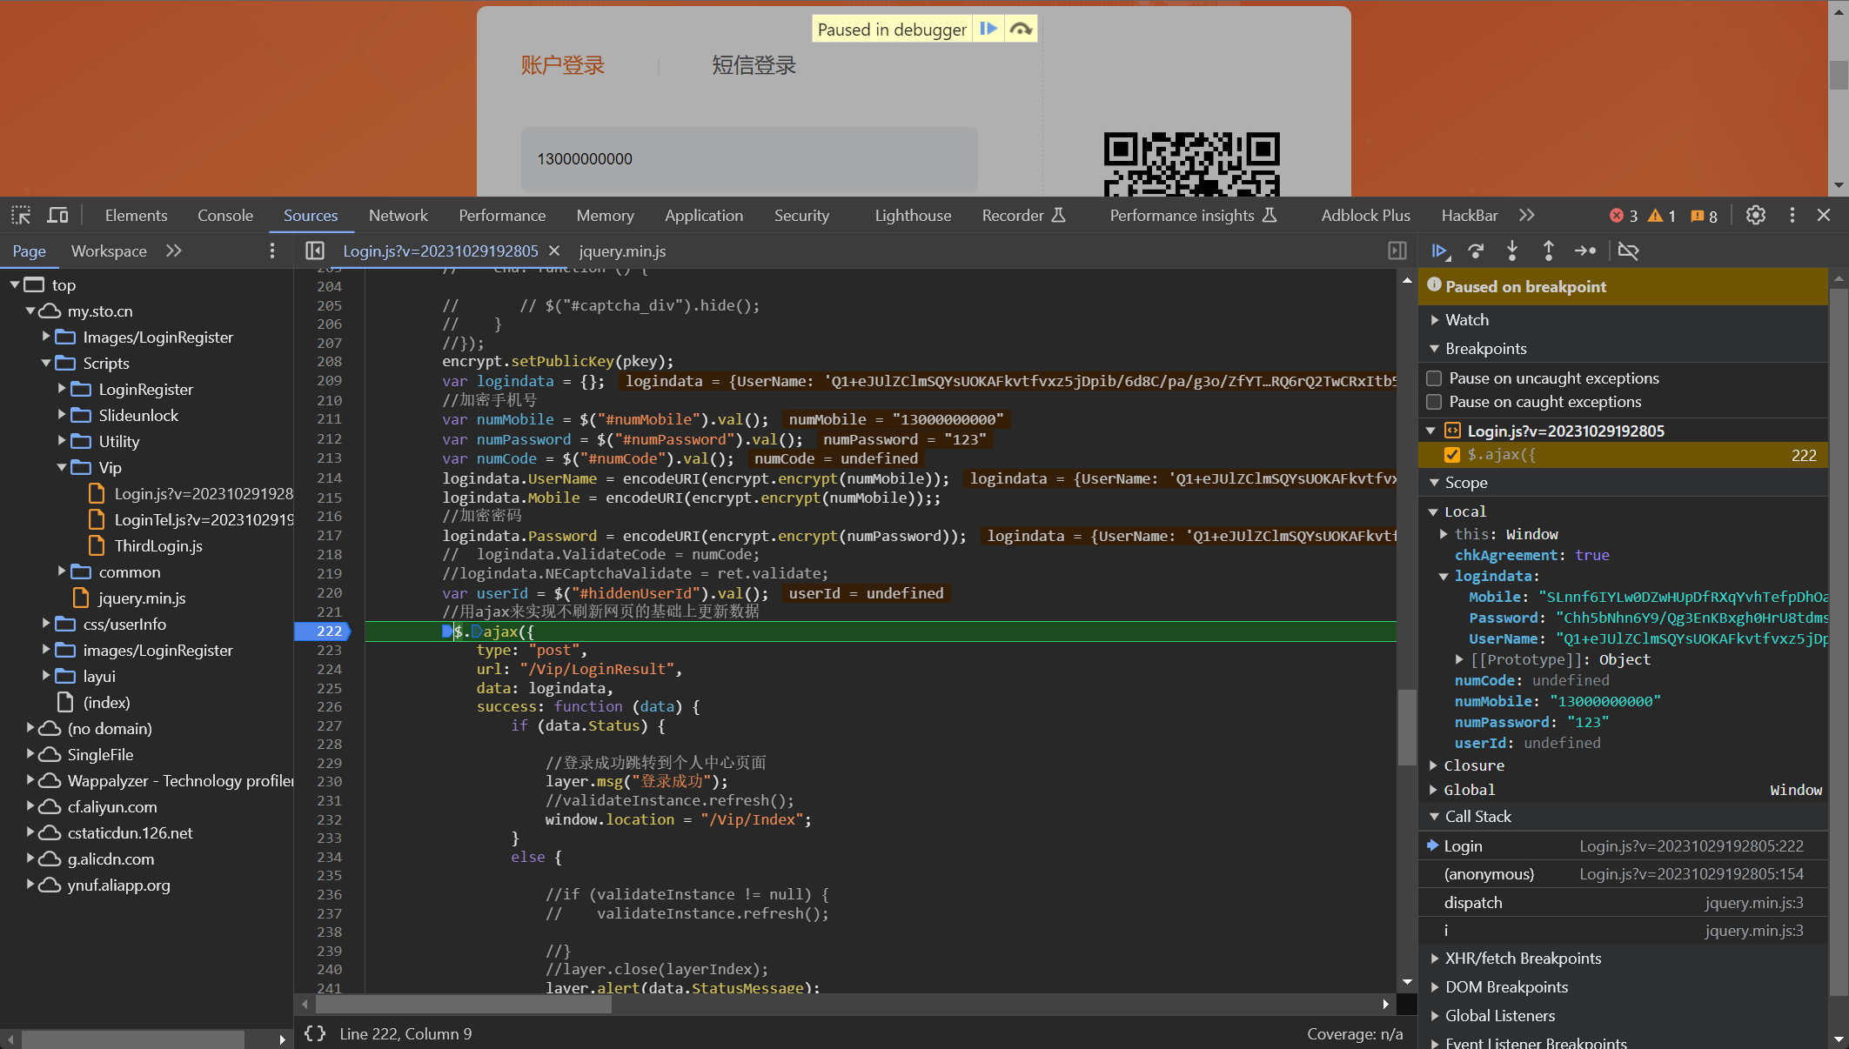Toggle the debugger sidebar icon

1397,251
